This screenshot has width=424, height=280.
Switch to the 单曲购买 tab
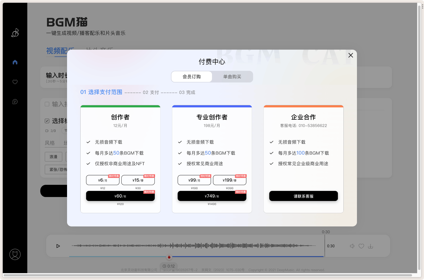(232, 77)
